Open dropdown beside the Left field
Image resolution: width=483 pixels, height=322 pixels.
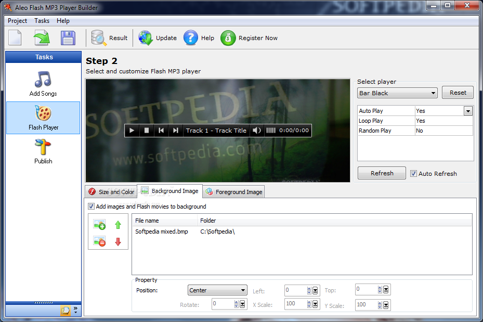(315, 290)
